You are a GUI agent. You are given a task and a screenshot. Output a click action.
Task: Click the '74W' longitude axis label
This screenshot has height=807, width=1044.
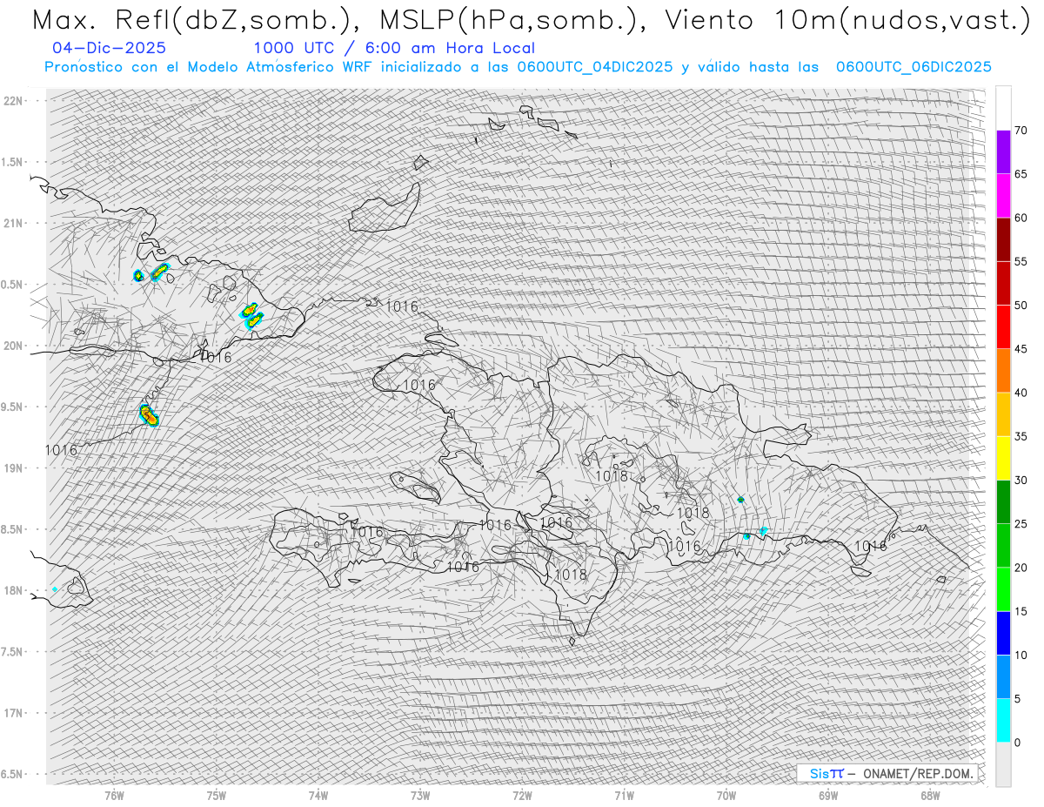pyautogui.click(x=318, y=795)
